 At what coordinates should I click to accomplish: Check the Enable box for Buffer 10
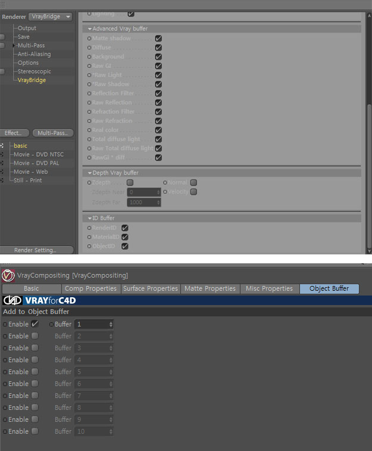pyautogui.click(x=35, y=431)
